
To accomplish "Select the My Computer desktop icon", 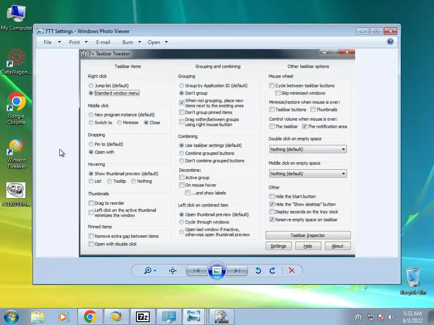I will (17, 17).
